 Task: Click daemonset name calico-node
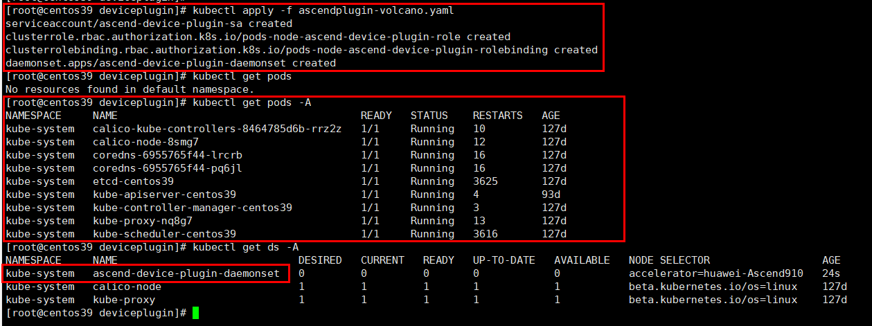127,287
